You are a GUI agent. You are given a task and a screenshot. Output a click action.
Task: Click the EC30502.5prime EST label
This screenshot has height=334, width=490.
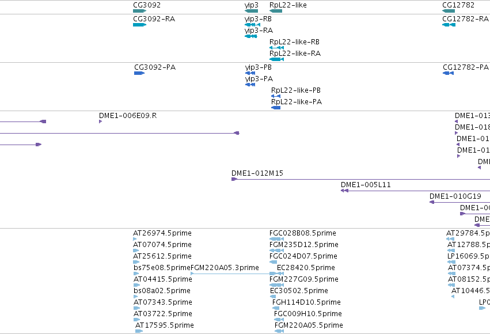299,291
